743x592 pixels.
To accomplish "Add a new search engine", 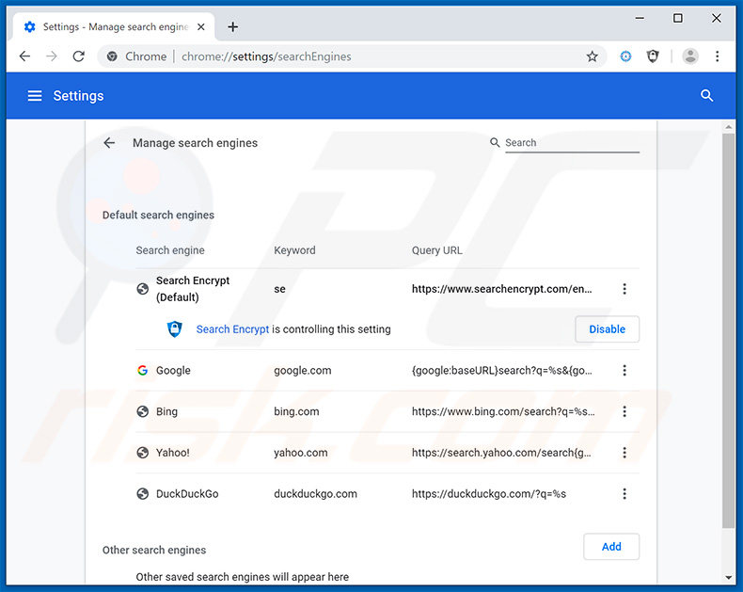I will (x=611, y=547).
